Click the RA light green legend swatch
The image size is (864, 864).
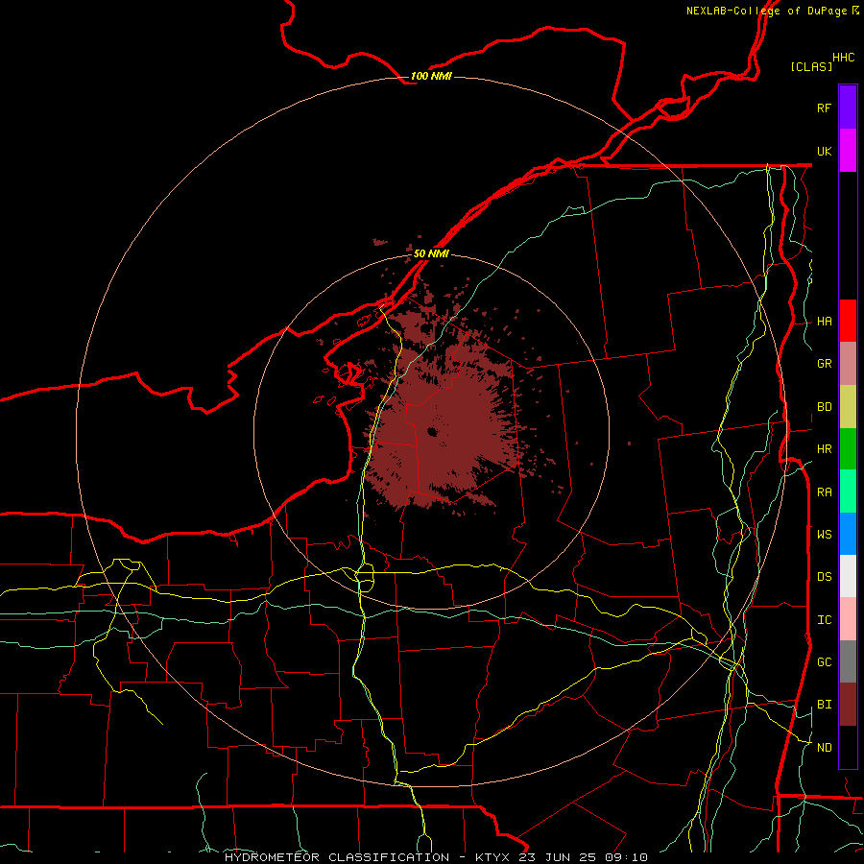[x=848, y=492]
